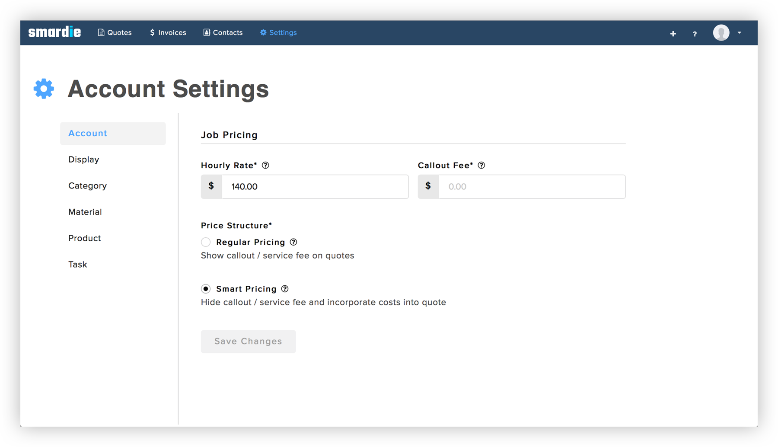This screenshot has height=447, width=778.
Task: Open Contacts from the navbar
Action: point(223,33)
